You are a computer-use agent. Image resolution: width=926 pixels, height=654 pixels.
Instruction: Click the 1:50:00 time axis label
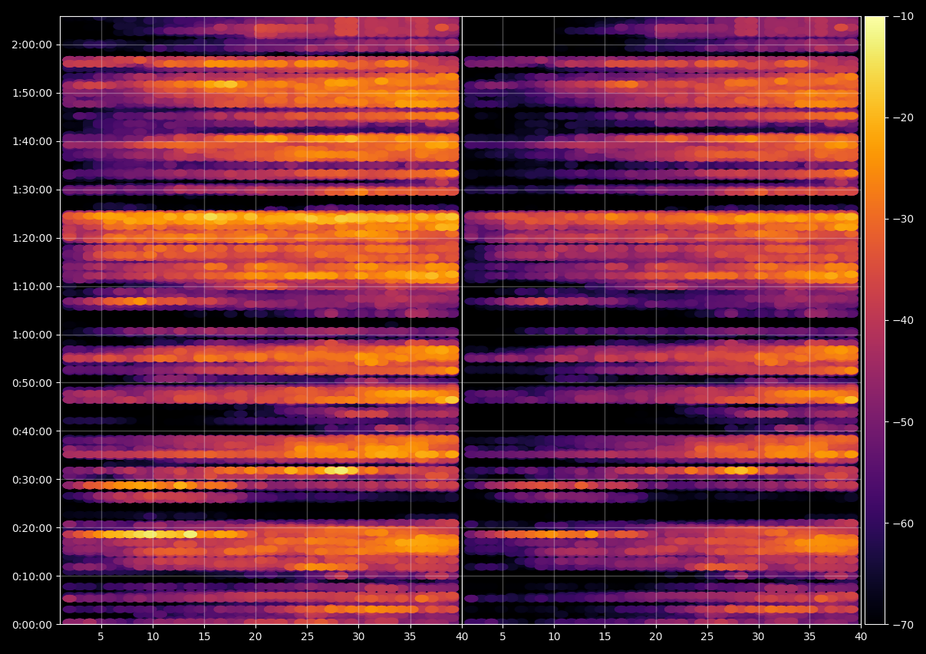pos(31,93)
